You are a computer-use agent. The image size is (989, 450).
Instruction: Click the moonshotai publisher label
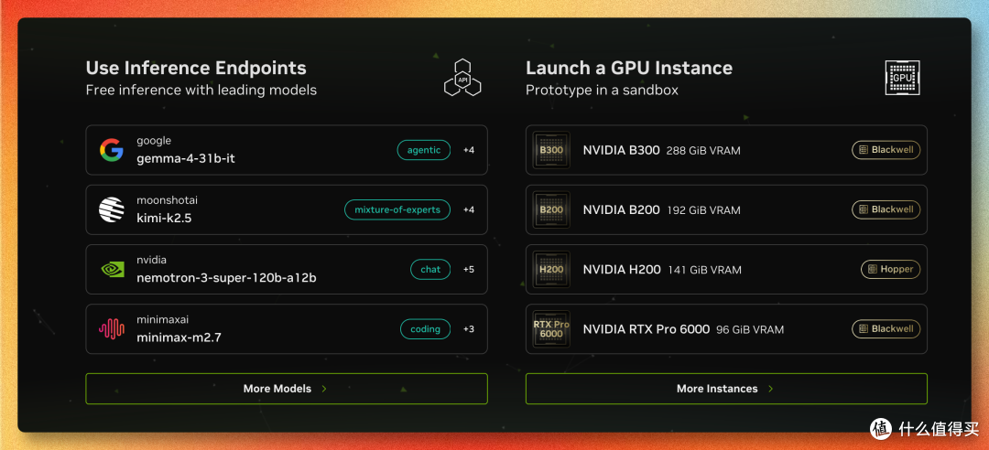click(x=168, y=200)
